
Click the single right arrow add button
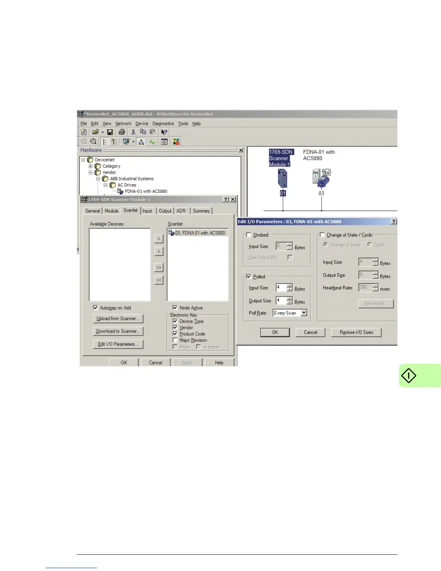pos(159,239)
